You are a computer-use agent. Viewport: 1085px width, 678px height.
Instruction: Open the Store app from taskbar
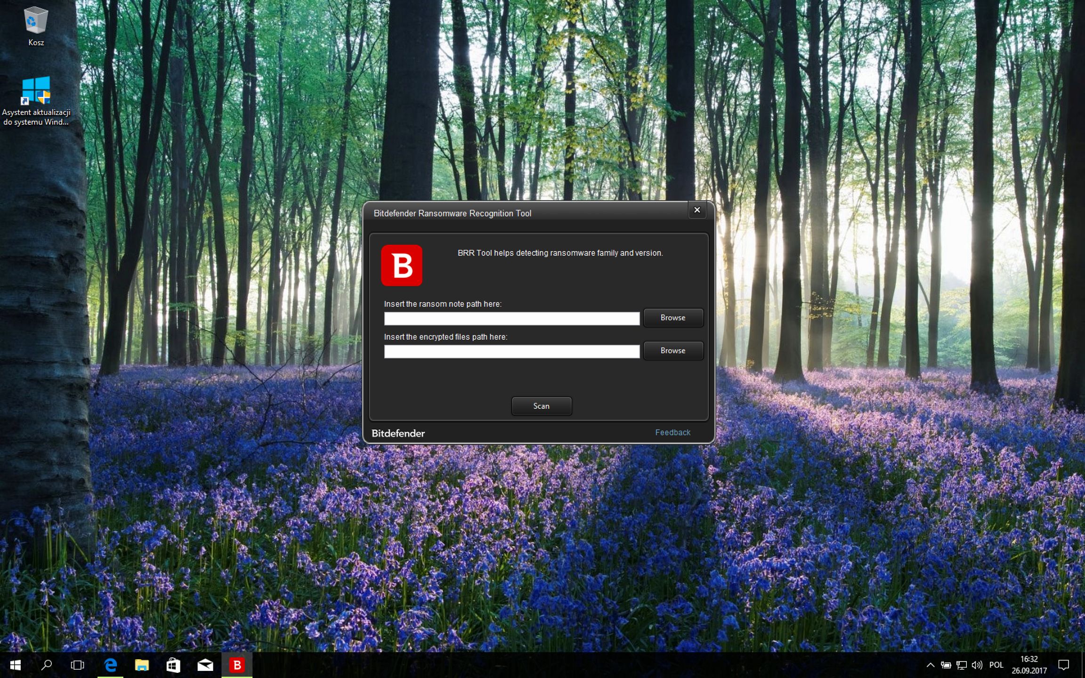point(173,665)
